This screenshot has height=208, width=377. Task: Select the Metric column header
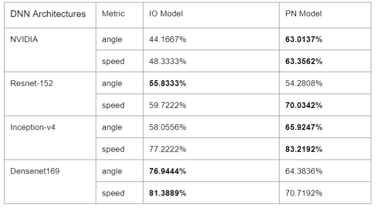click(x=113, y=14)
